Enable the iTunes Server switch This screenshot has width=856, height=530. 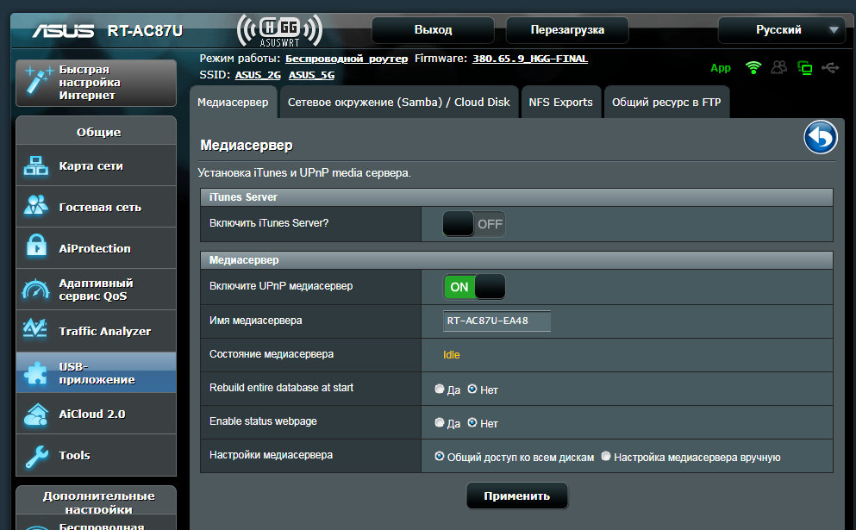pyautogui.click(x=473, y=224)
